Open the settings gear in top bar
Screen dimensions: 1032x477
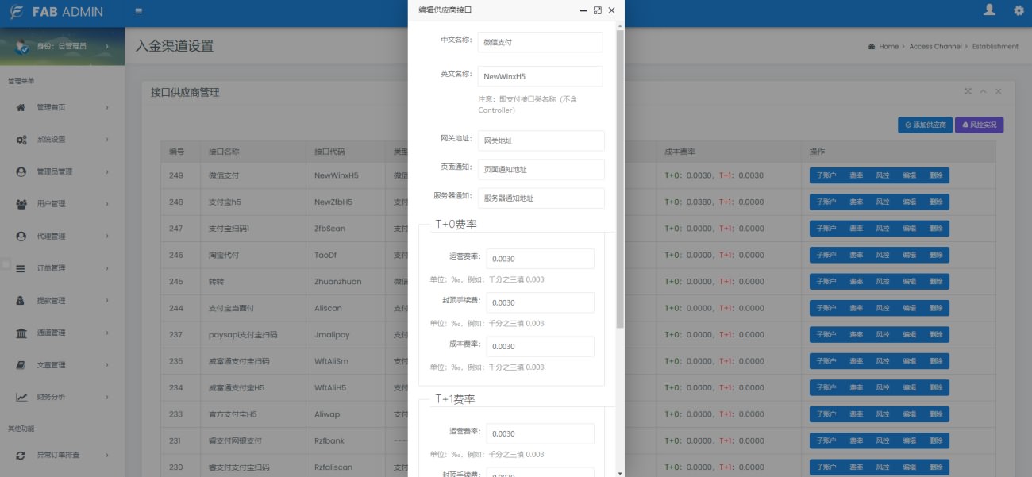pyautogui.click(x=1019, y=11)
